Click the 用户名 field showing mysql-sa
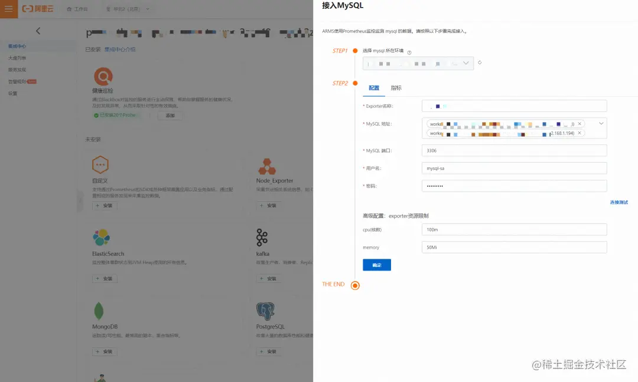The height and width of the screenshot is (382, 638). 515,168
